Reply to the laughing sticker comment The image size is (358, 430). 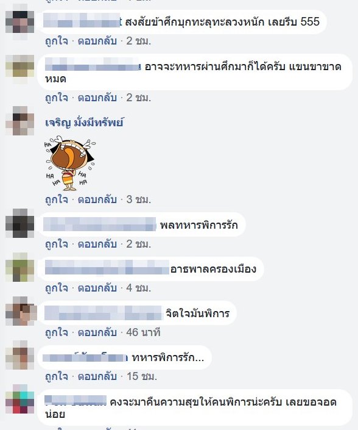click(97, 199)
